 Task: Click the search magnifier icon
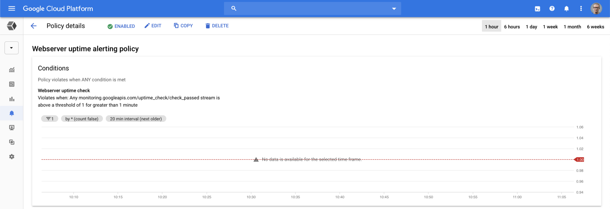point(234,8)
